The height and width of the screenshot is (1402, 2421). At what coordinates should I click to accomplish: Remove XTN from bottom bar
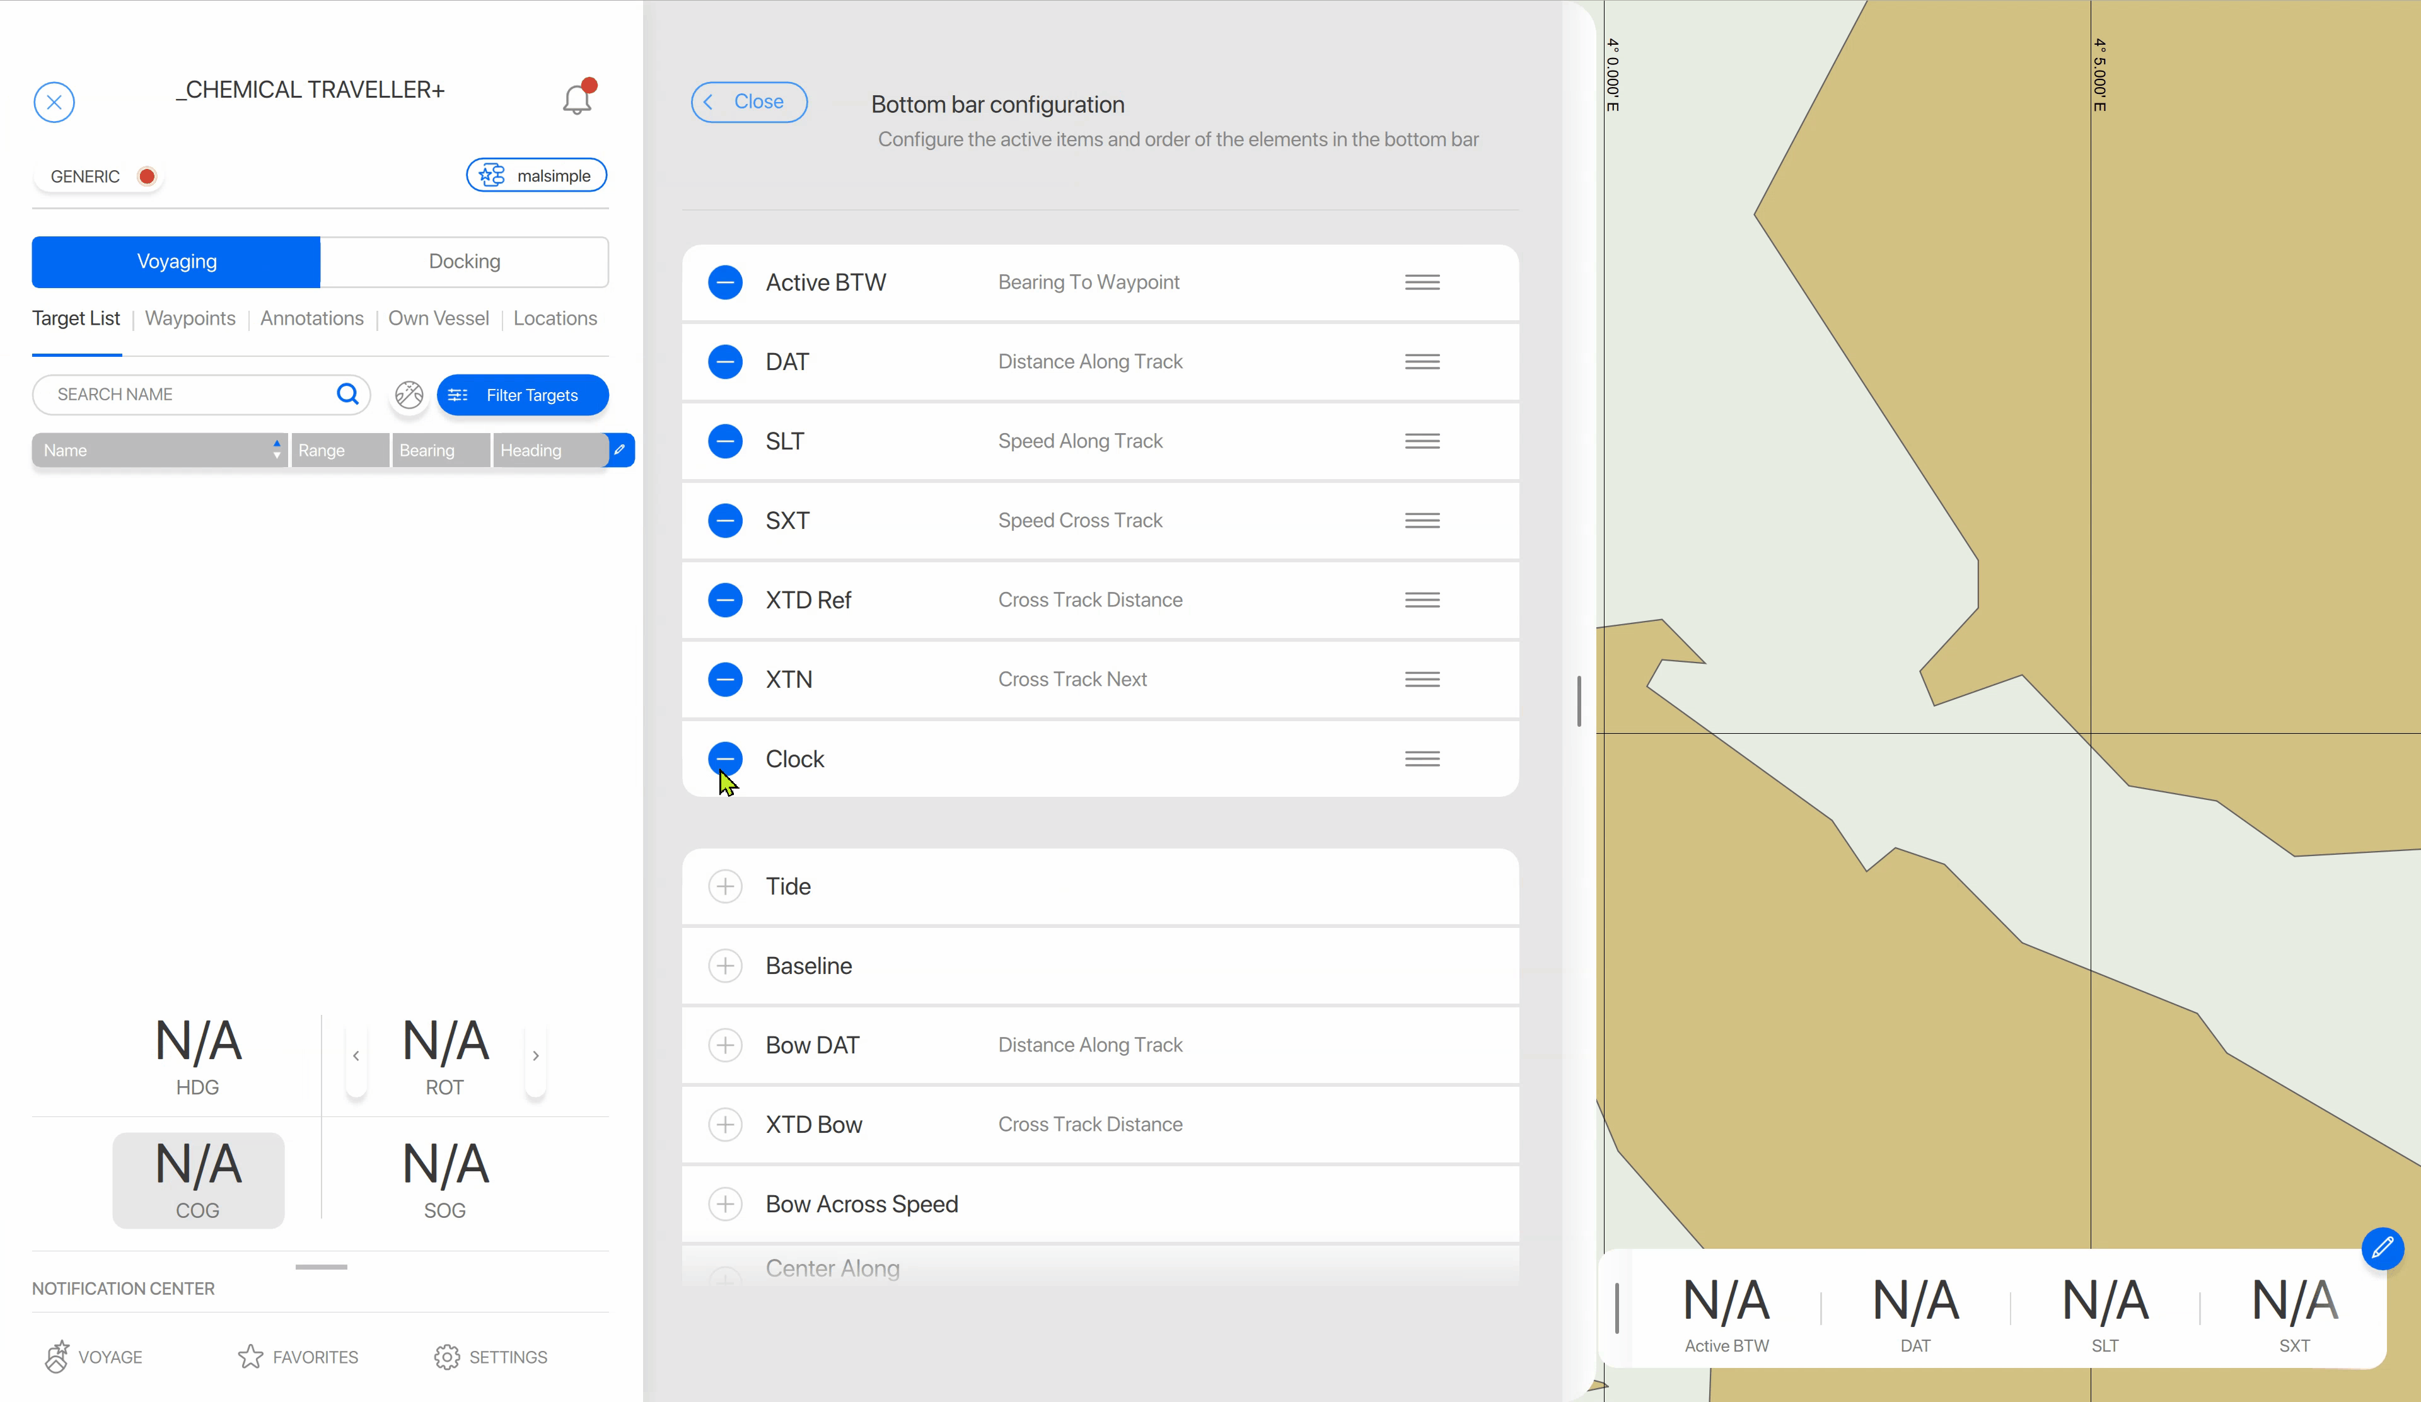[x=725, y=680]
